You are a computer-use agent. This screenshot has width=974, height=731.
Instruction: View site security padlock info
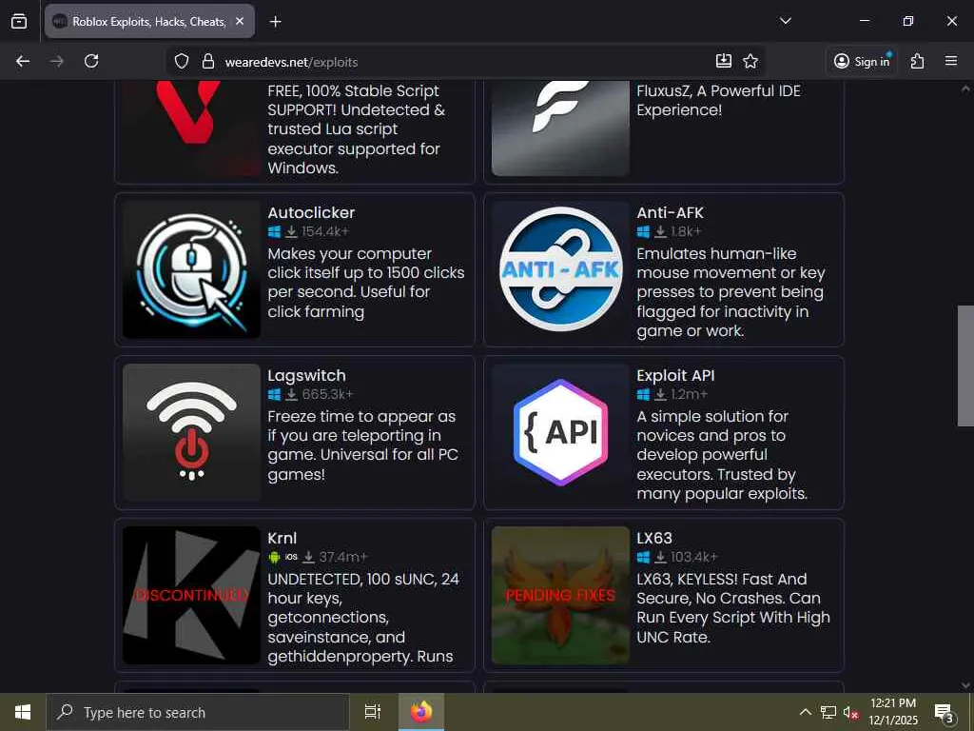click(x=208, y=62)
